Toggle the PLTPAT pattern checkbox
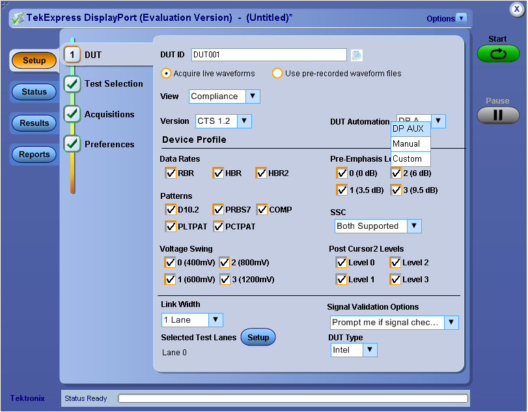The image size is (528, 412). tap(171, 226)
